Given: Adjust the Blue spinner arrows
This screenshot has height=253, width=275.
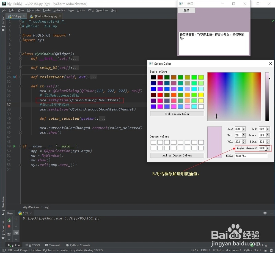Looking at the screenshot, I should click(x=268, y=142).
